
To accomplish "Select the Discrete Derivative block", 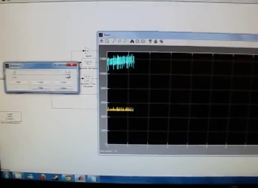I will pyautogui.click(x=88, y=63).
